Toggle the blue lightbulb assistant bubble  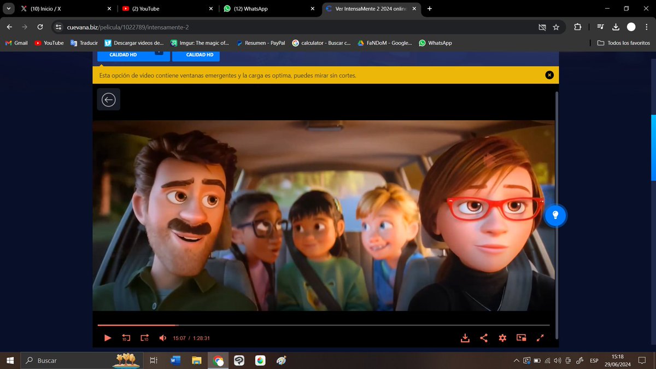point(555,215)
